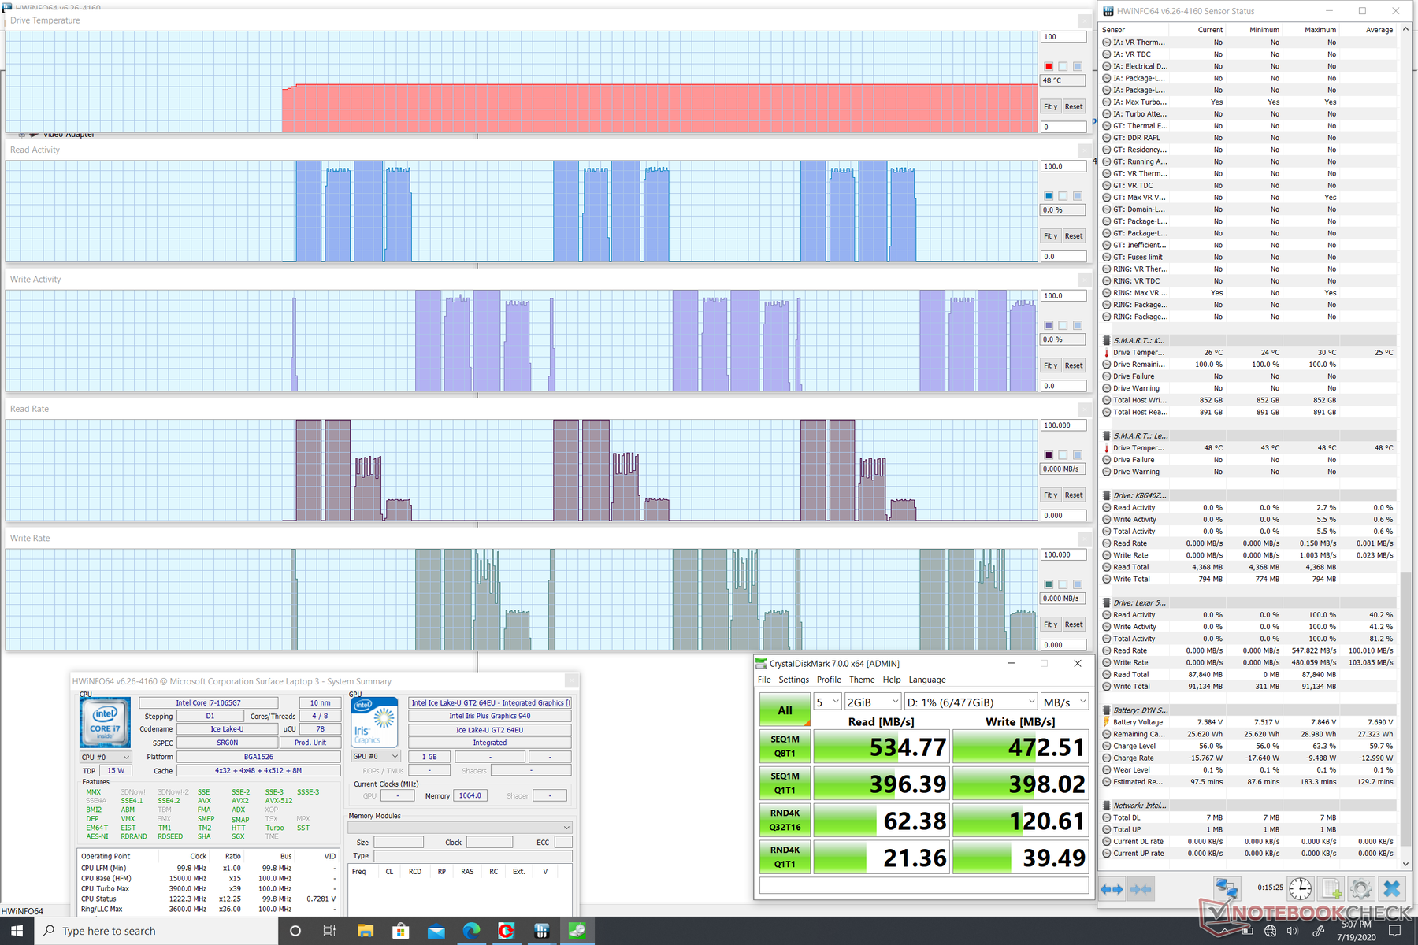Viewport: 1418px width, 945px height.
Task: Click the Windows taskbar search box
Action: [x=157, y=931]
